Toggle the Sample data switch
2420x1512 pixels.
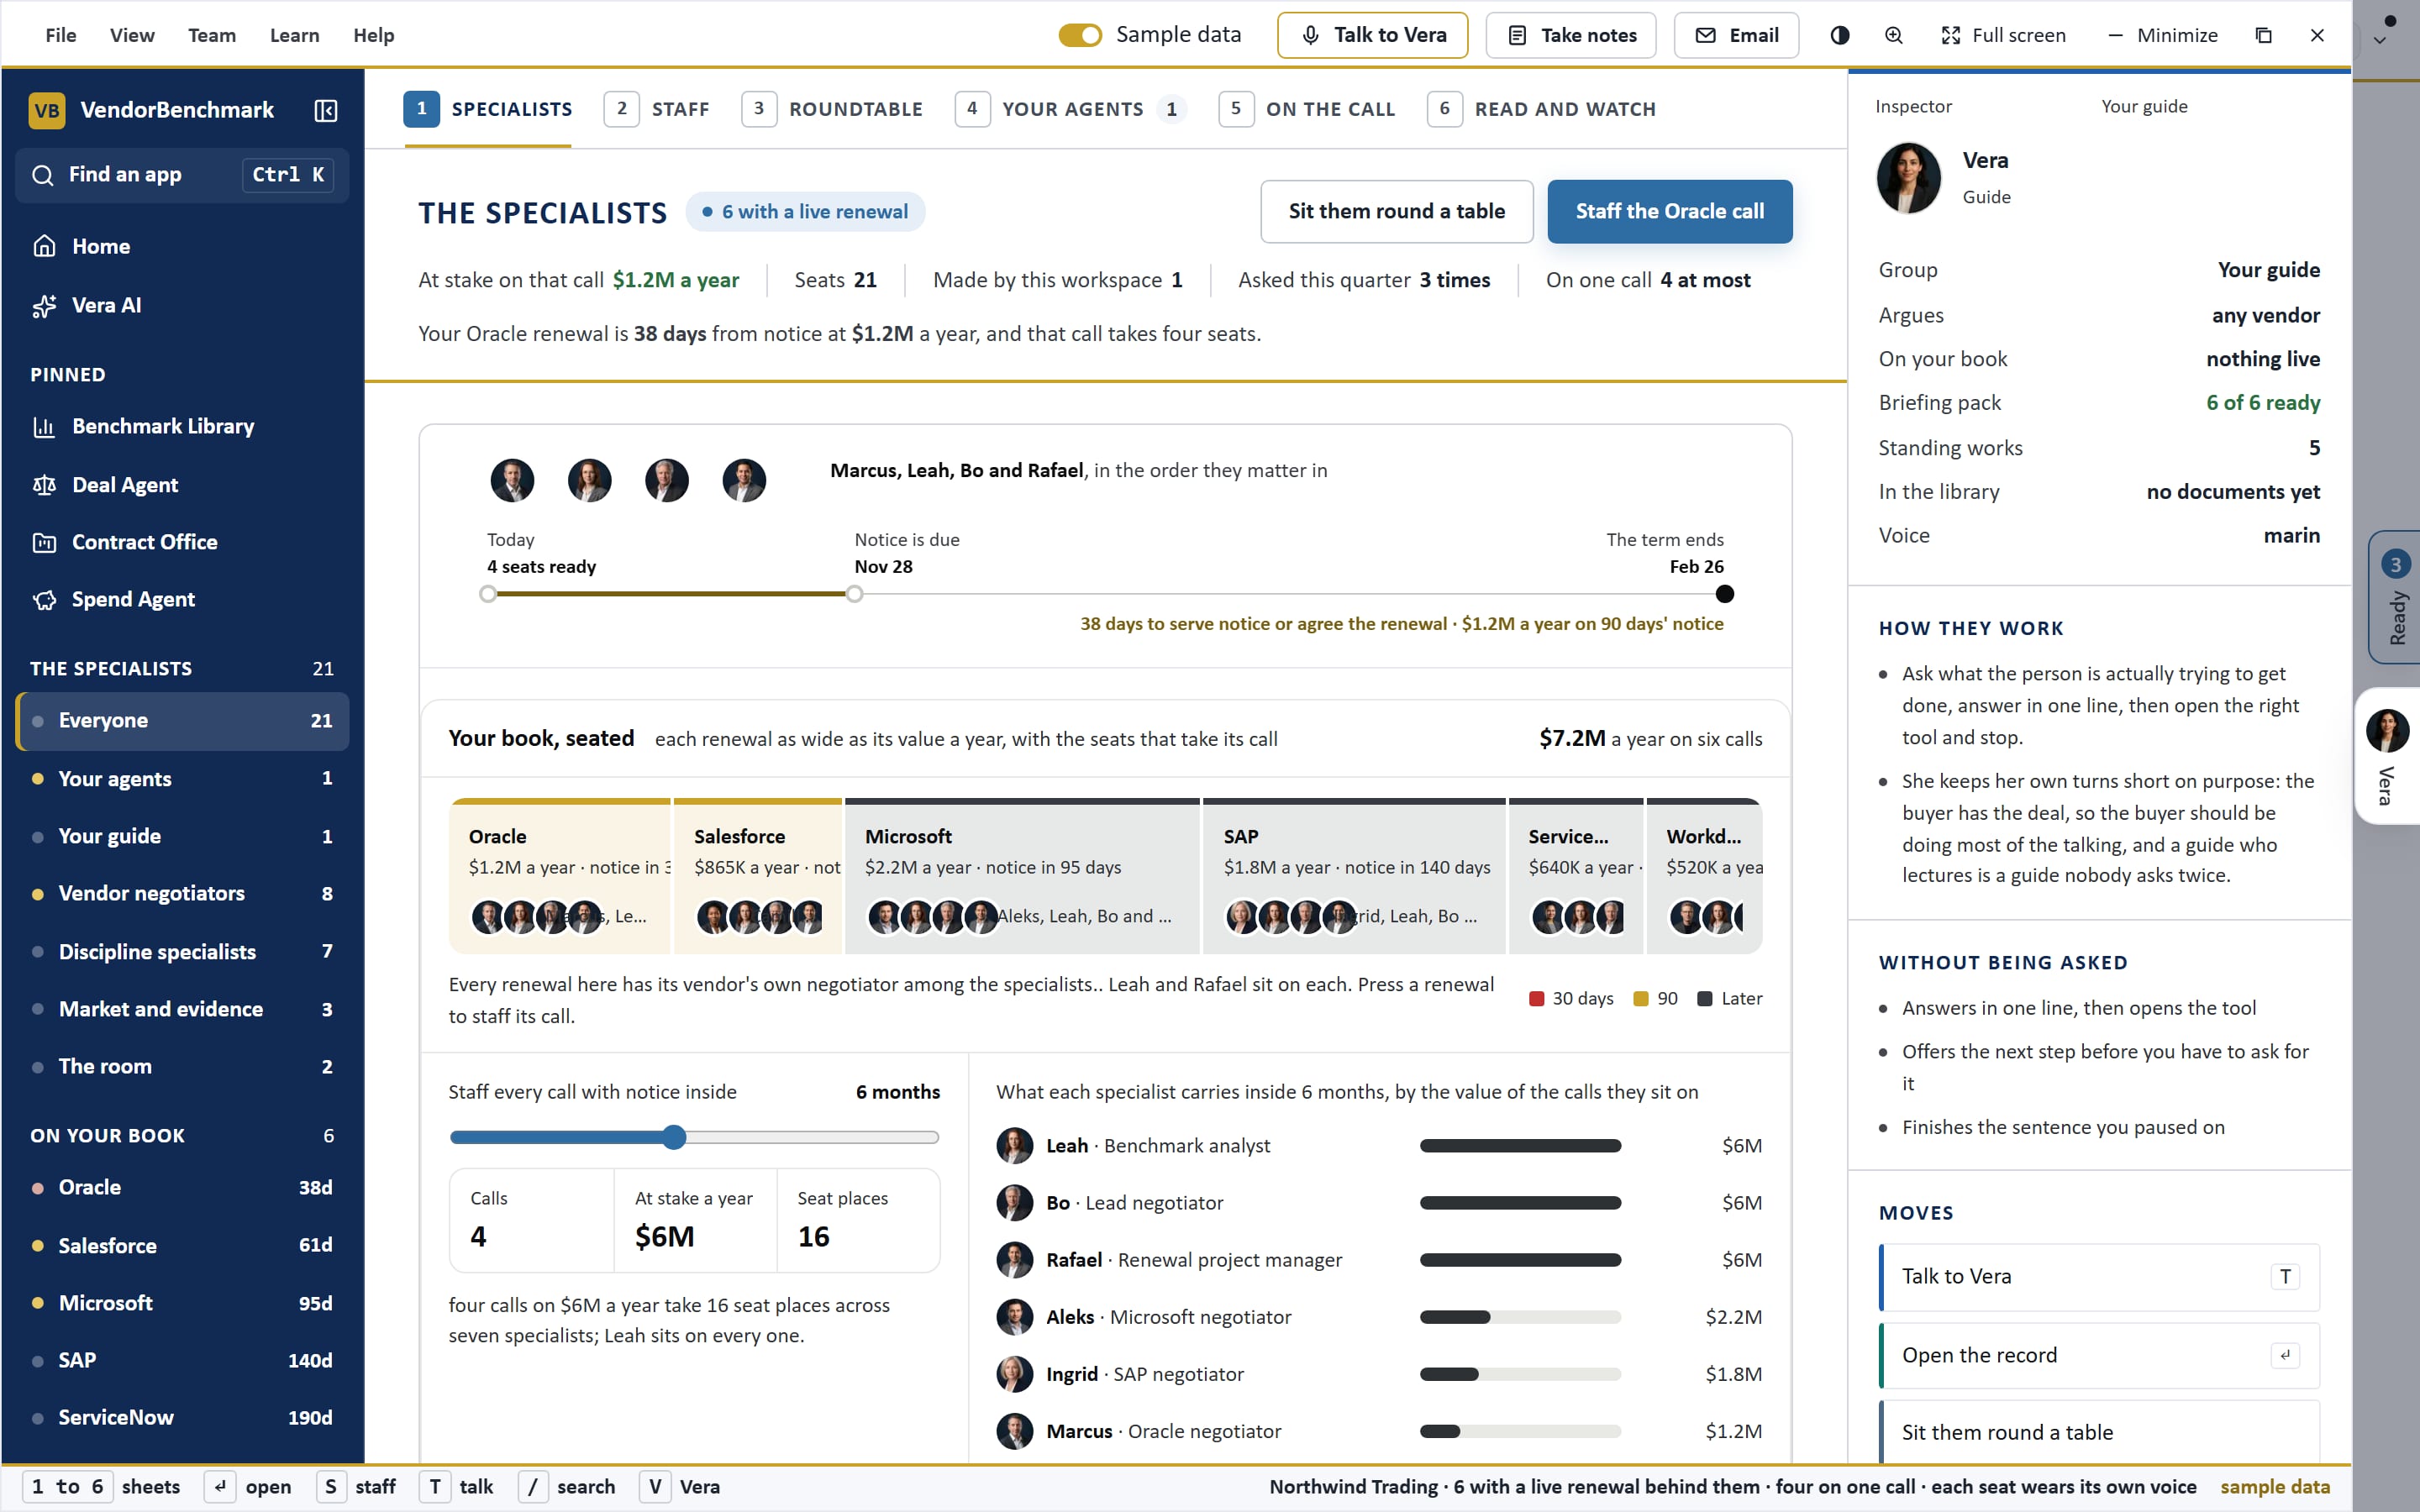tap(1080, 35)
